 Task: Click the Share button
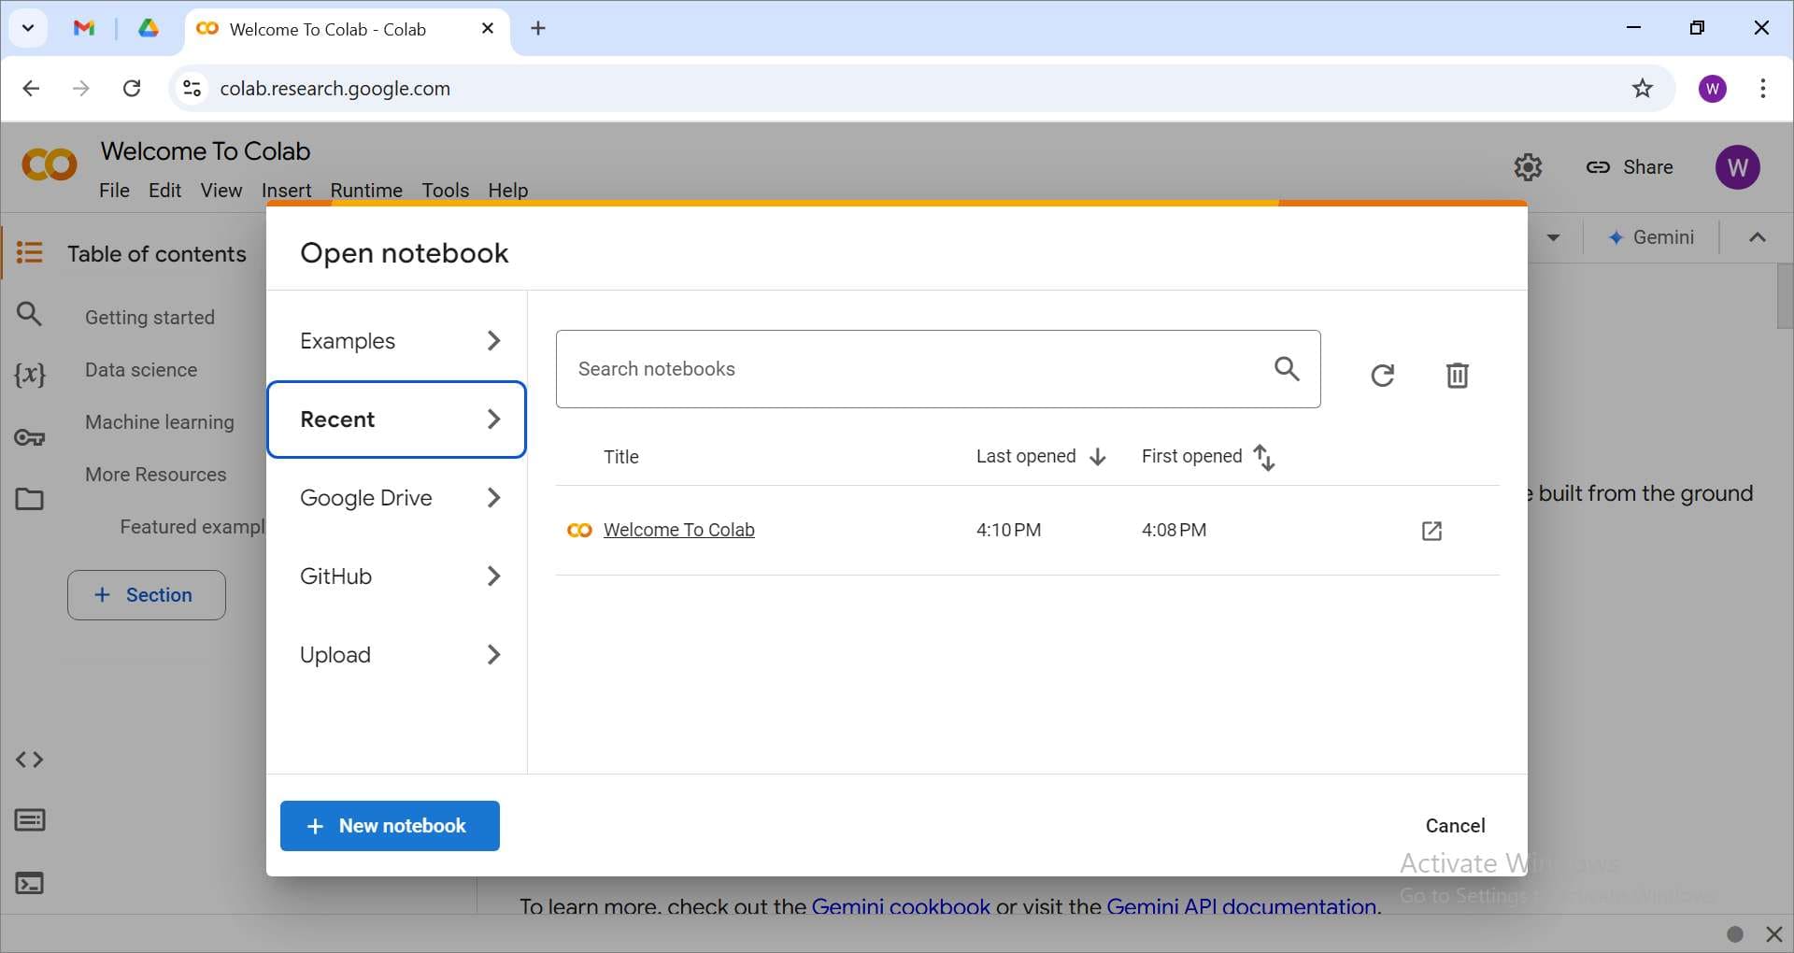click(1630, 167)
